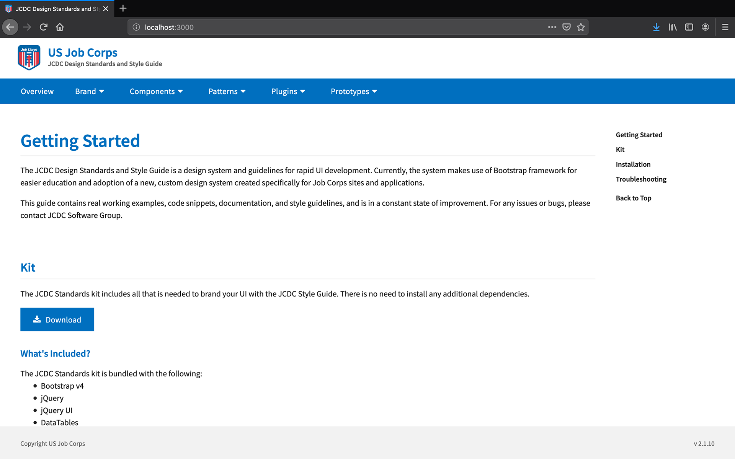This screenshot has height=459, width=735.
Task: Open page actions three-dots menu
Action: coord(552,27)
